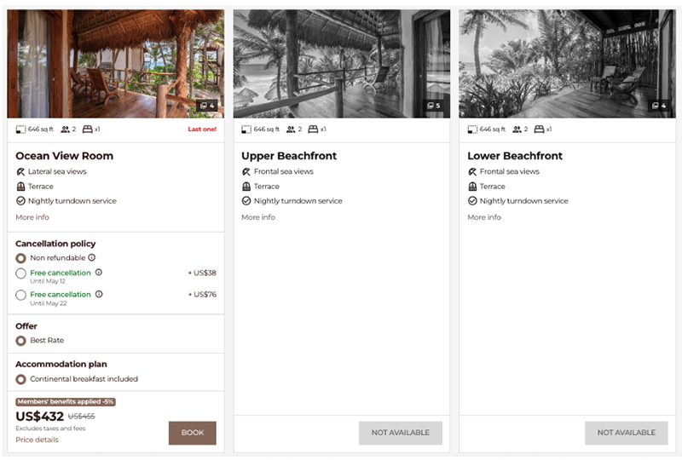Expand More info for Ocean View Room
The width and height of the screenshot is (682, 460).
point(32,217)
